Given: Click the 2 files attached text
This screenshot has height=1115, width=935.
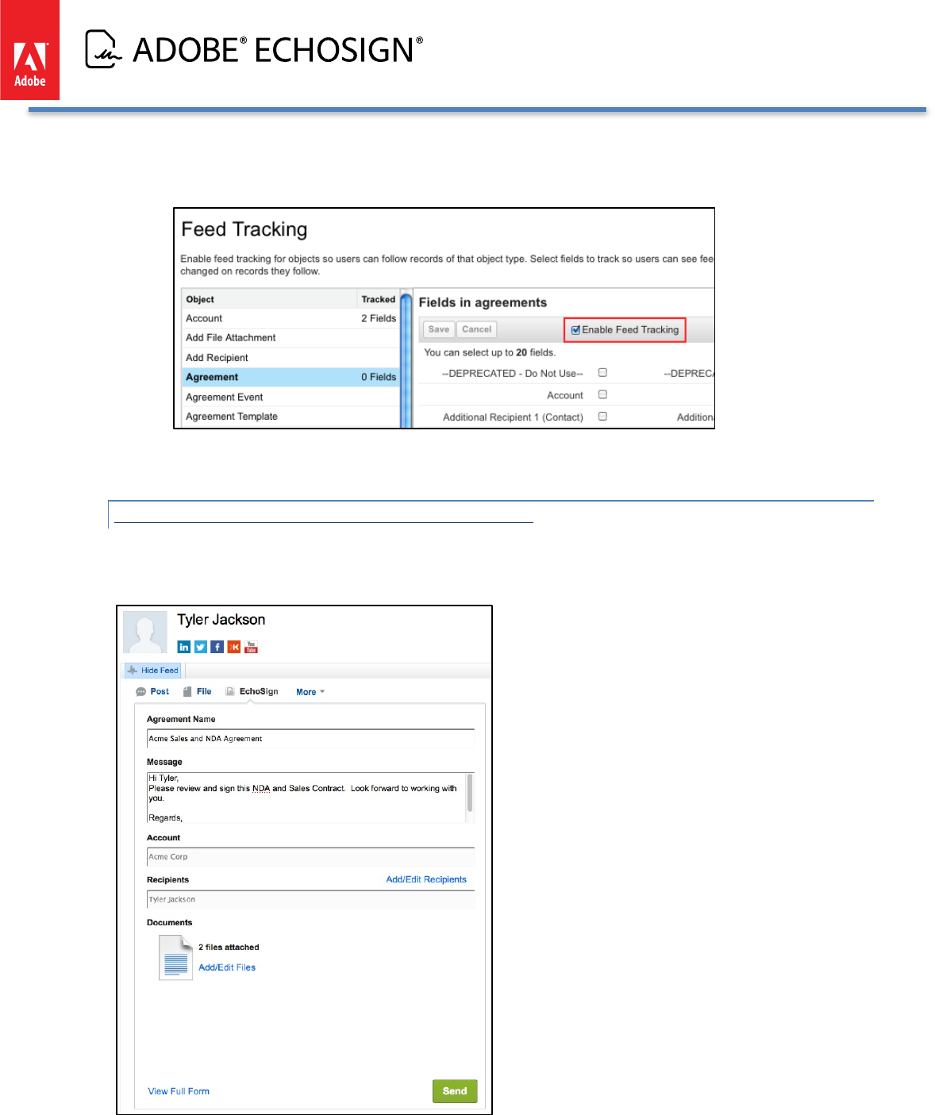Looking at the screenshot, I should coord(229,947).
